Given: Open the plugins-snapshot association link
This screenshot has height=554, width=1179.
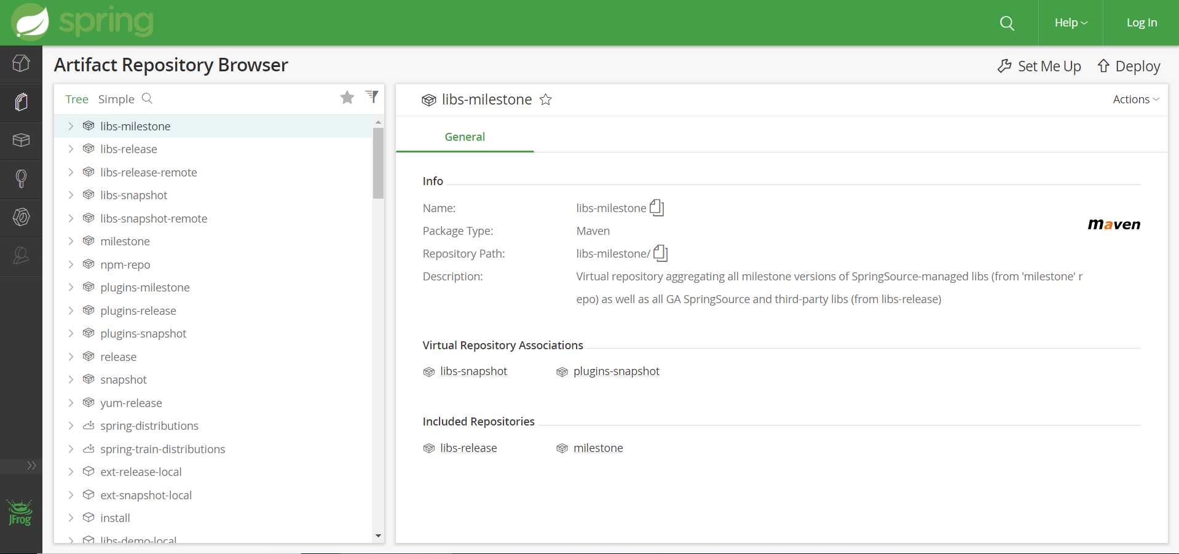Looking at the screenshot, I should 616,371.
